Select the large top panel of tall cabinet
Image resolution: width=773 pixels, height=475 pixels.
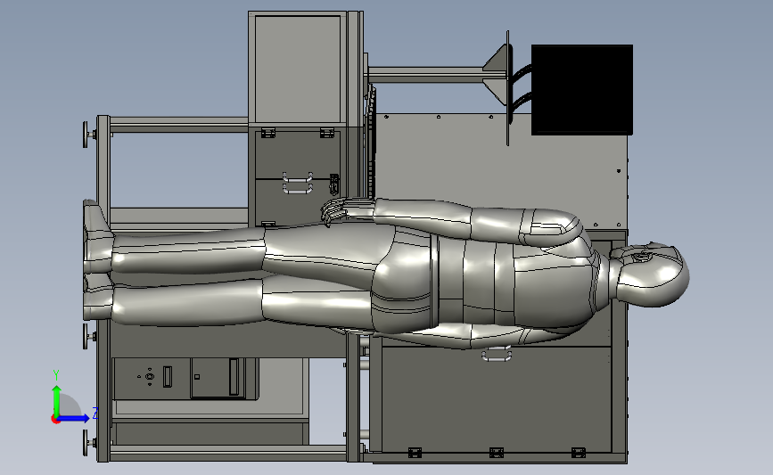point(298,69)
